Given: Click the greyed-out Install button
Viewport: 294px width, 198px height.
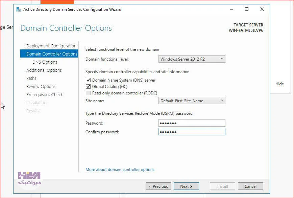Looking at the screenshot, I should click(x=222, y=186).
